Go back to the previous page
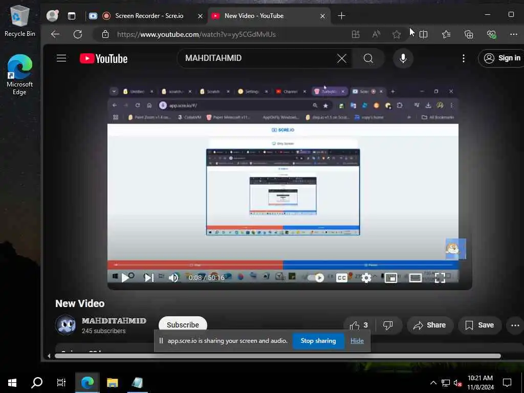This screenshot has width=524, height=393. click(55, 34)
